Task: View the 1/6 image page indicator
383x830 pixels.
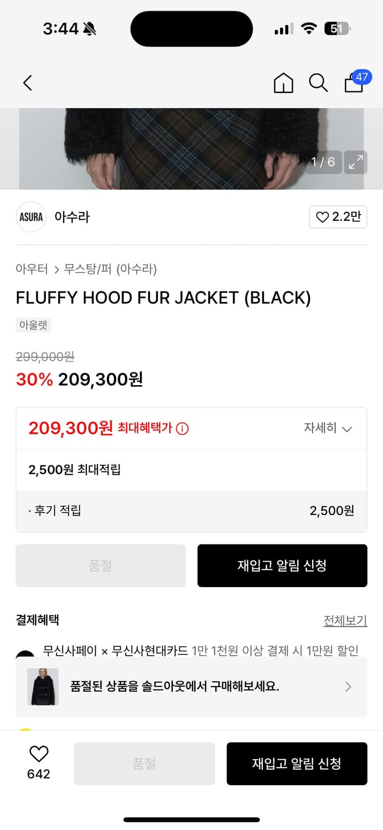Action: (x=323, y=162)
